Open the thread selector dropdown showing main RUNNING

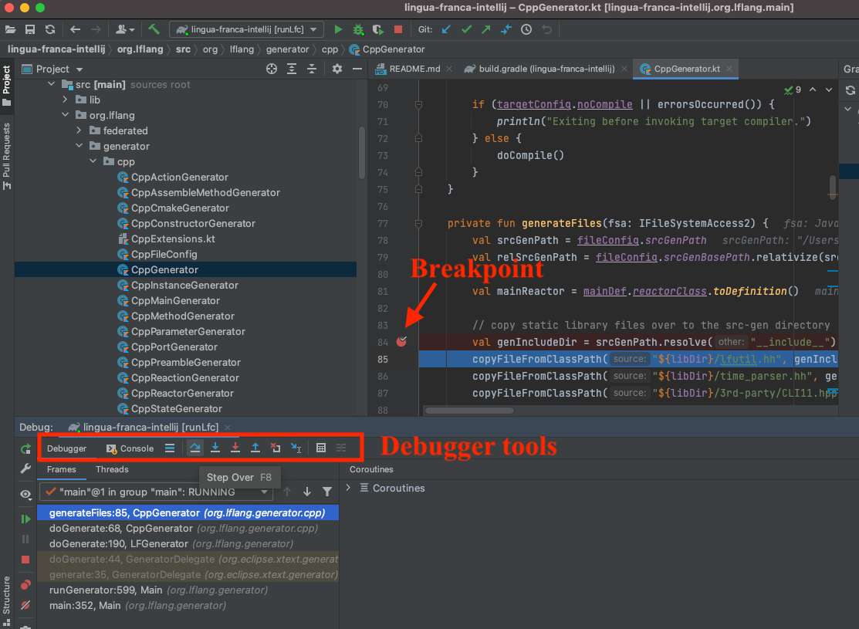(155, 492)
